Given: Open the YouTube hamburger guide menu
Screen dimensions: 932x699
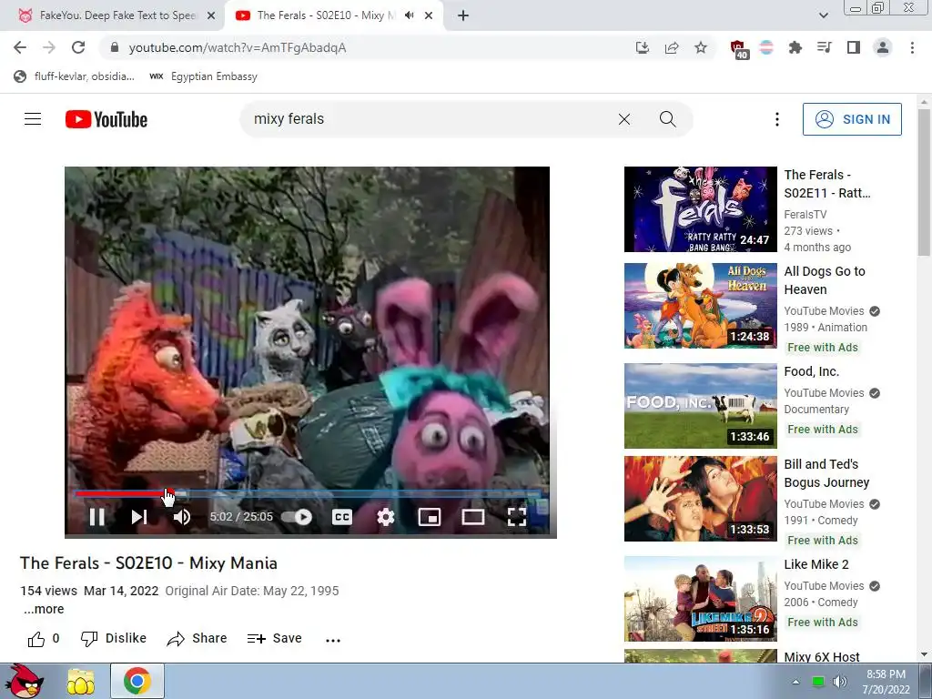Looking at the screenshot, I should click(33, 119).
